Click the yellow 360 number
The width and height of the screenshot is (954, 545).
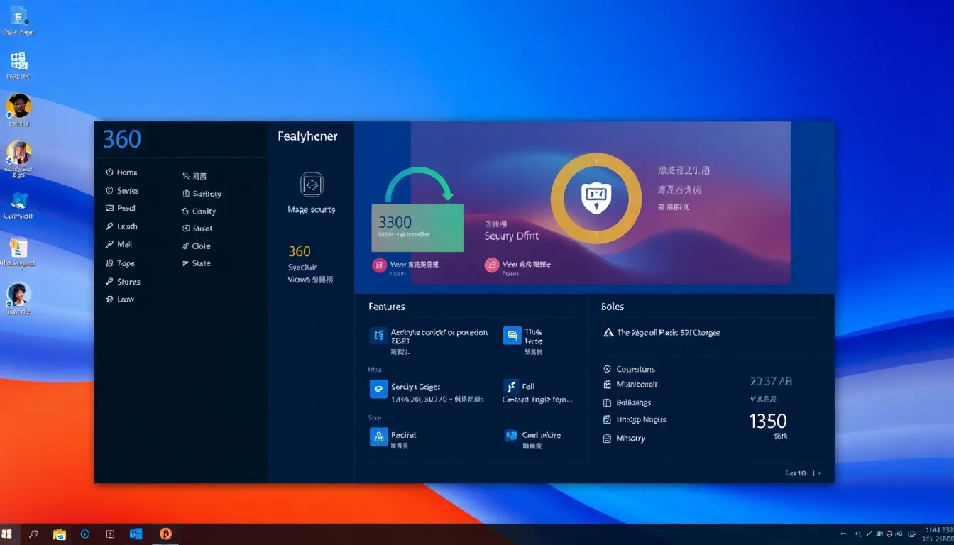pyautogui.click(x=300, y=251)
